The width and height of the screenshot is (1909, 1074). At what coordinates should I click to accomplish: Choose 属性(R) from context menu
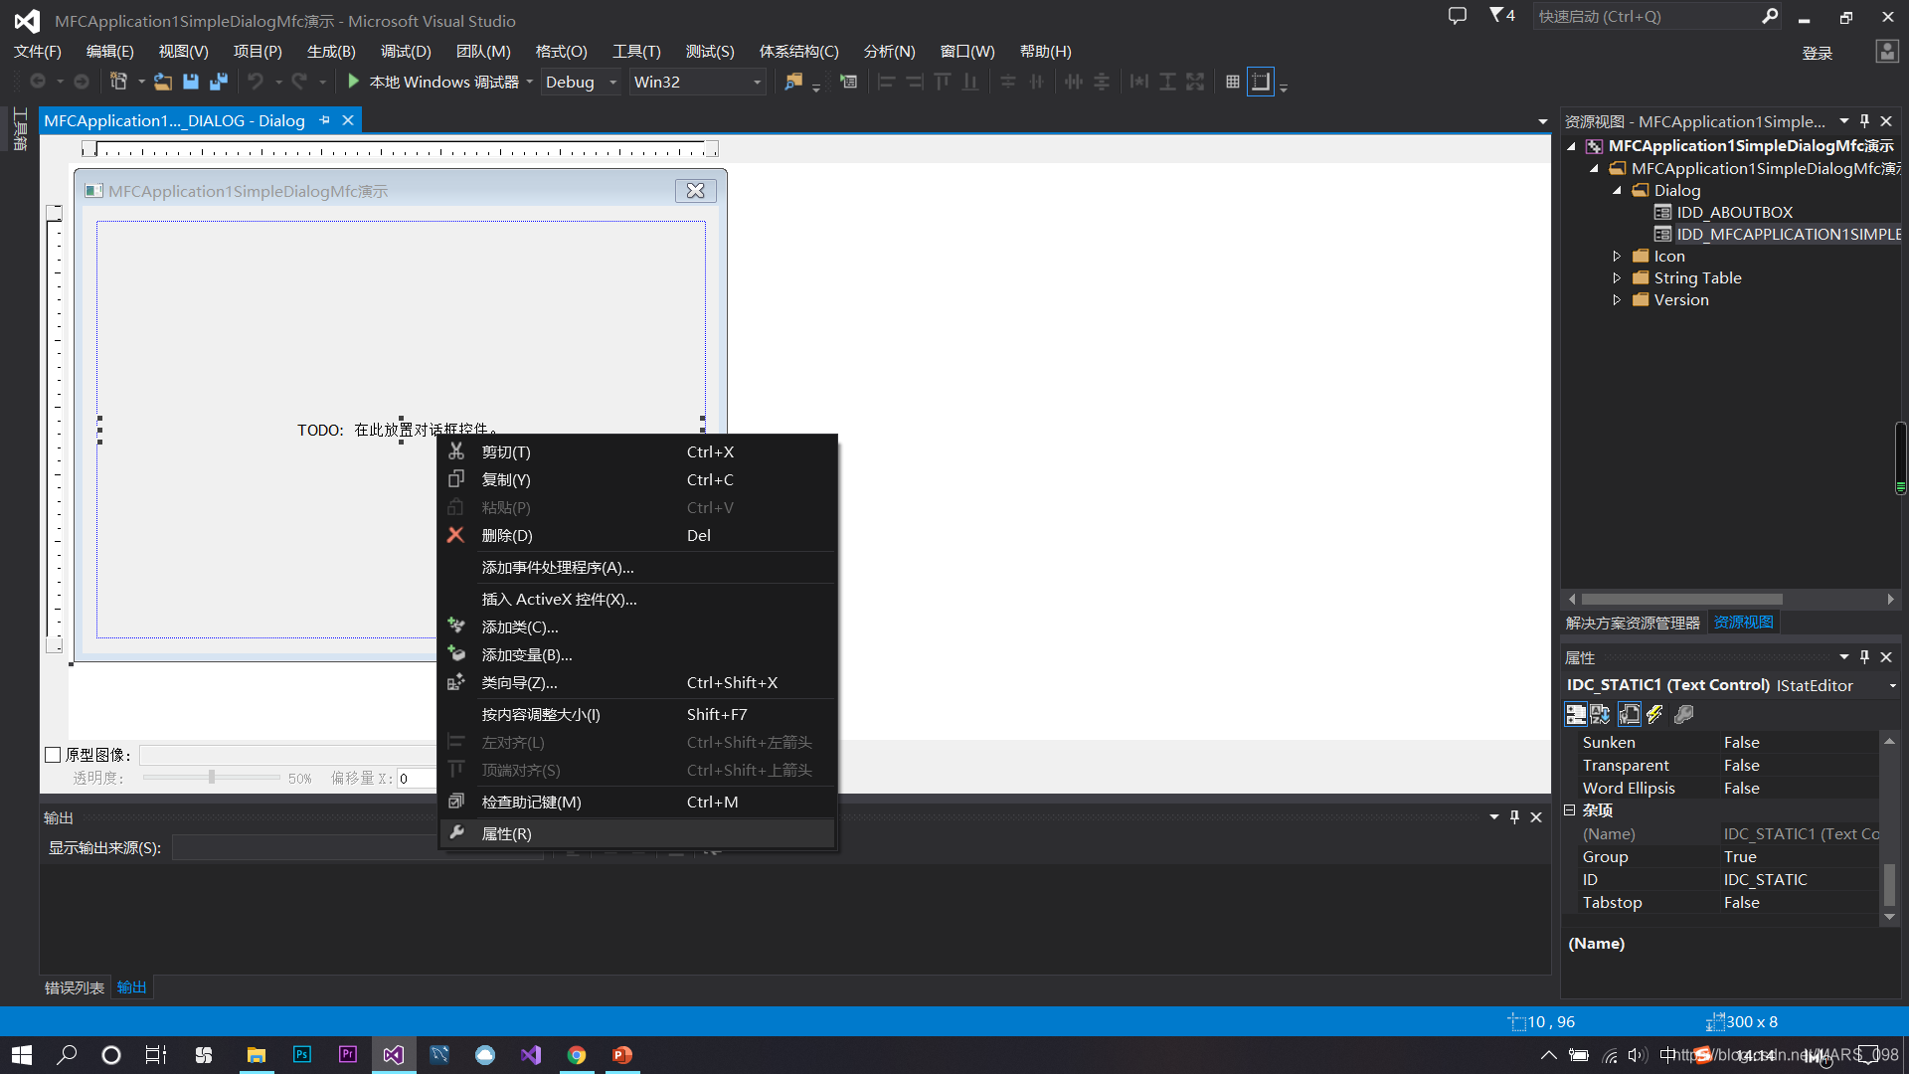[x=507, y=833]
